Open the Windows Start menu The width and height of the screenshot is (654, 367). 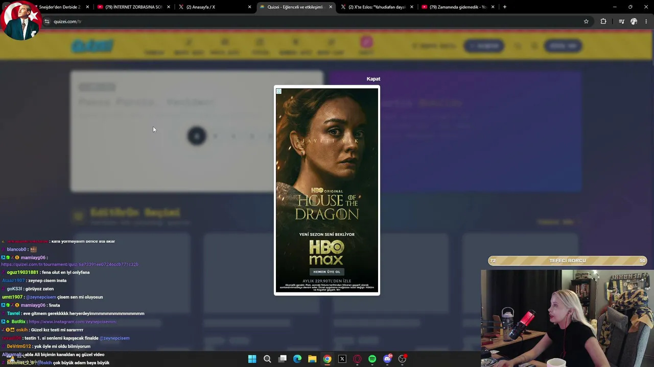coord(252,359)
